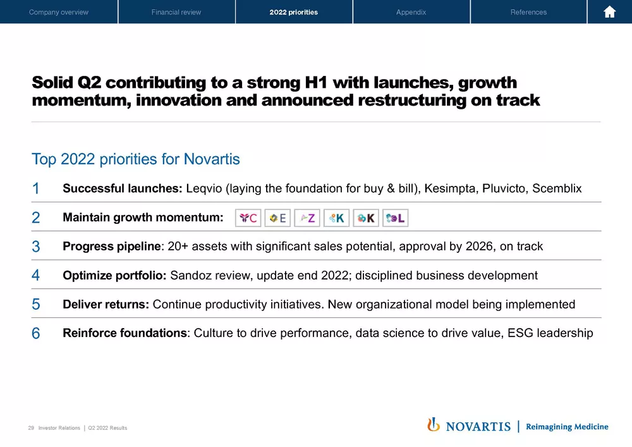Click 'Maintain growth momentum:' label

tap(143, 217)
